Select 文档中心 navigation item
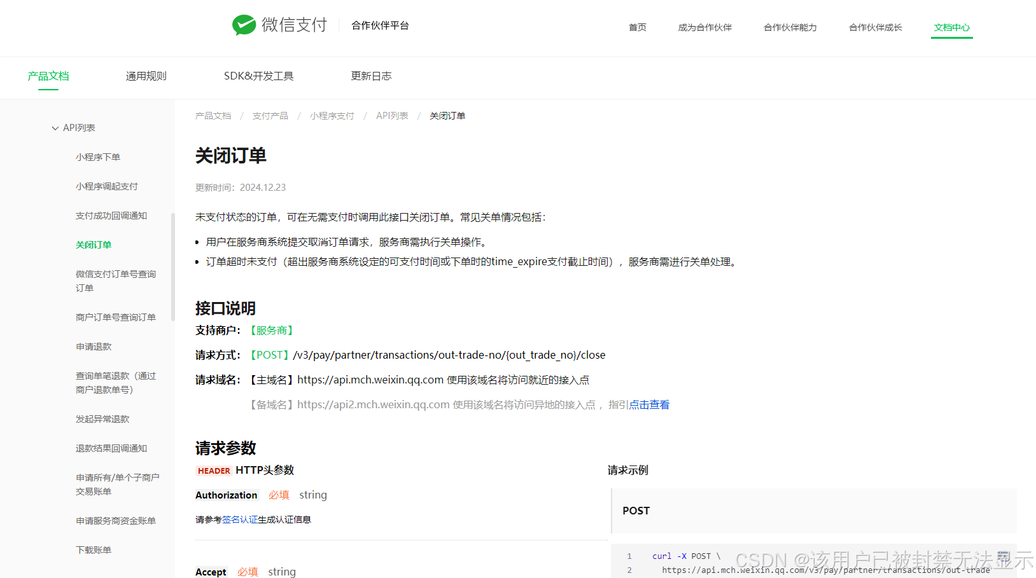 pos(951,27)
